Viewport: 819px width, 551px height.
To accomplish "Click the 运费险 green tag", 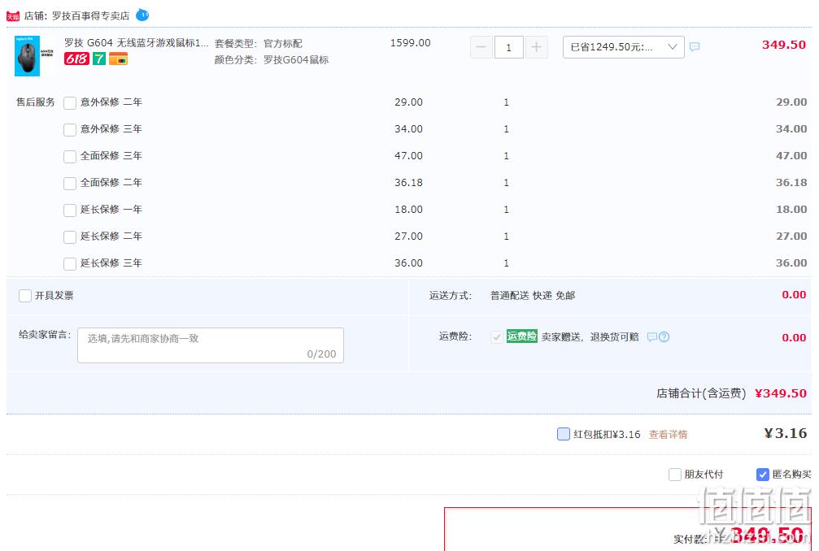I will [522, 336].
